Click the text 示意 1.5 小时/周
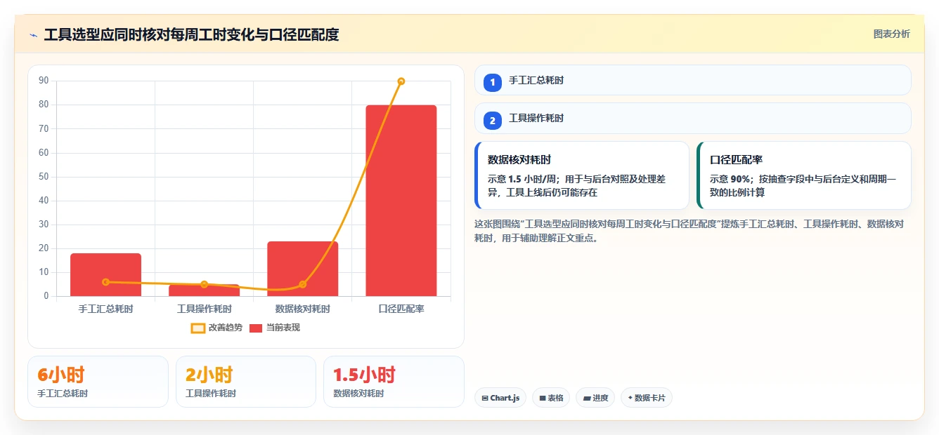The image size is (939, 435). pos(523,180)
